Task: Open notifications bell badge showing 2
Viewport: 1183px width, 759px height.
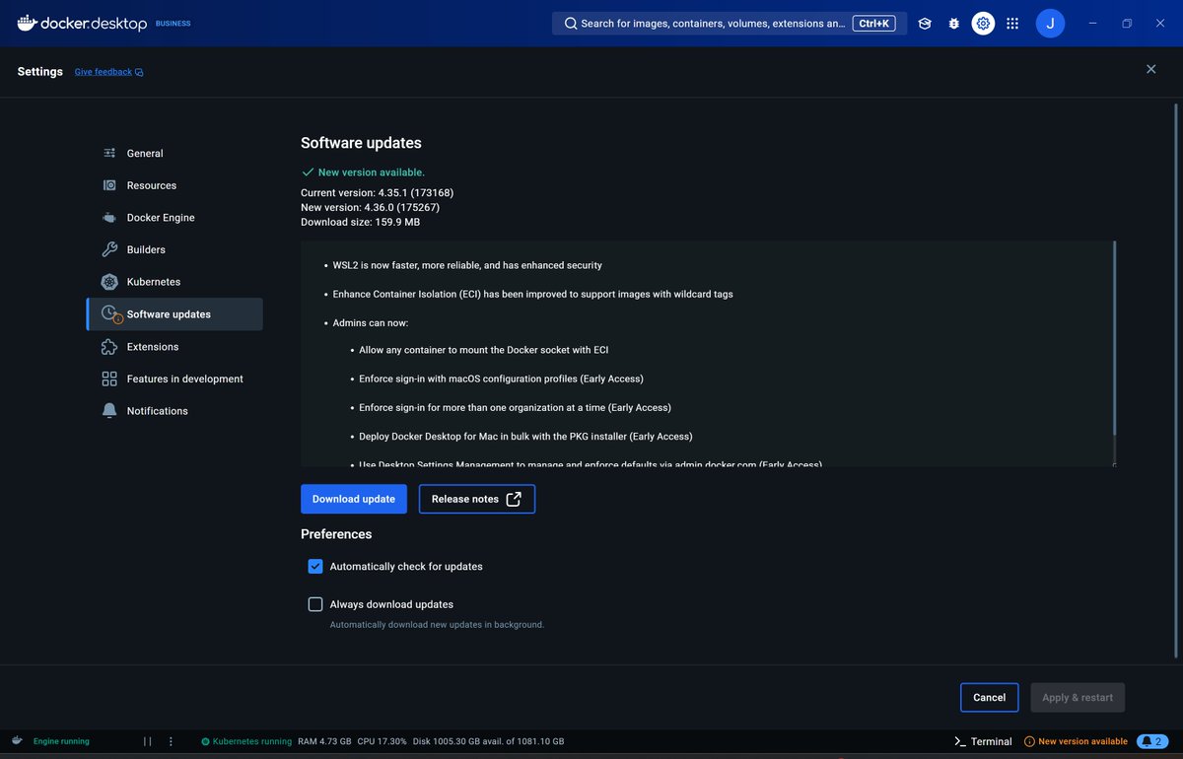Action: [x=1152, y=741]
